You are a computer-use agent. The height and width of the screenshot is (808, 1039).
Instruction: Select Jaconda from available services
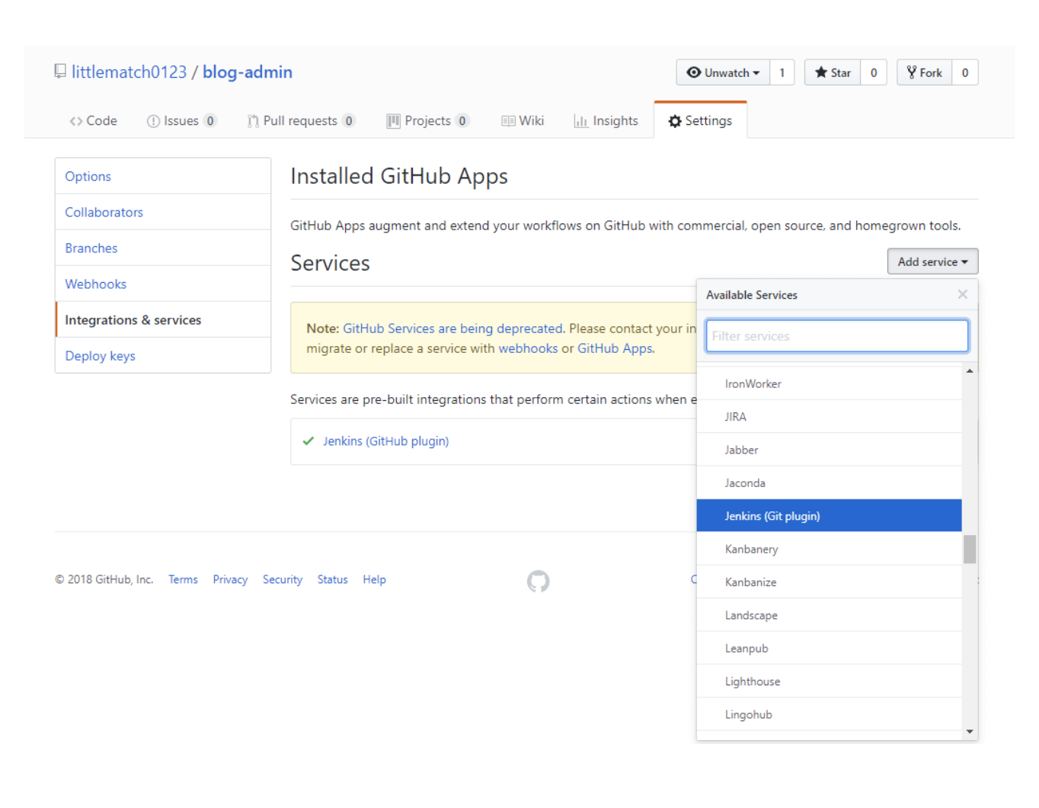point(830,483)
